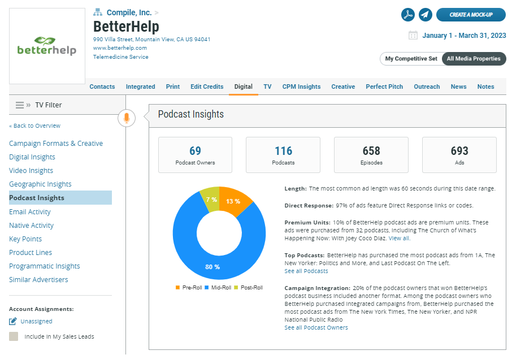Viewport: 512px width, 359px height.
Task: Click the 69 Podcast Owners stat card
Action: pos(196,155)
